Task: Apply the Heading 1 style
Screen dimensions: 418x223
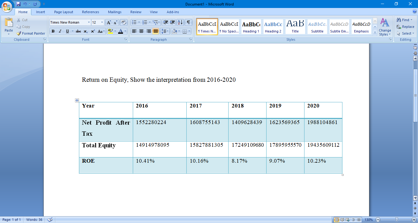Action: pos(251,27)
